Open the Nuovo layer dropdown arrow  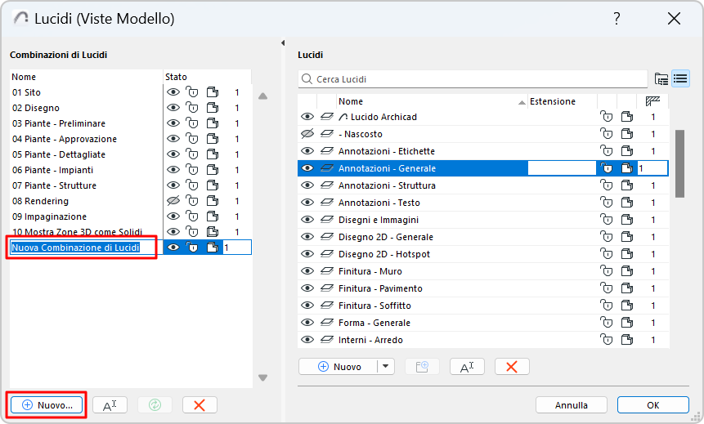[387, 367]
